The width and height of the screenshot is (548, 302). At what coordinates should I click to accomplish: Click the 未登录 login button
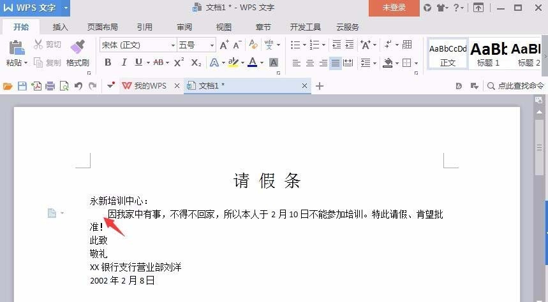coord(394,8)
